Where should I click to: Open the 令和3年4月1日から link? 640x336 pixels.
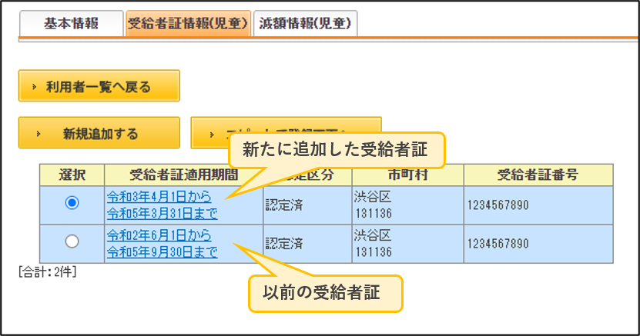(159, 197)
